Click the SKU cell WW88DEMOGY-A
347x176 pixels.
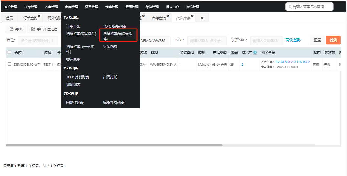pyautogui.click(x=163, y=65)
